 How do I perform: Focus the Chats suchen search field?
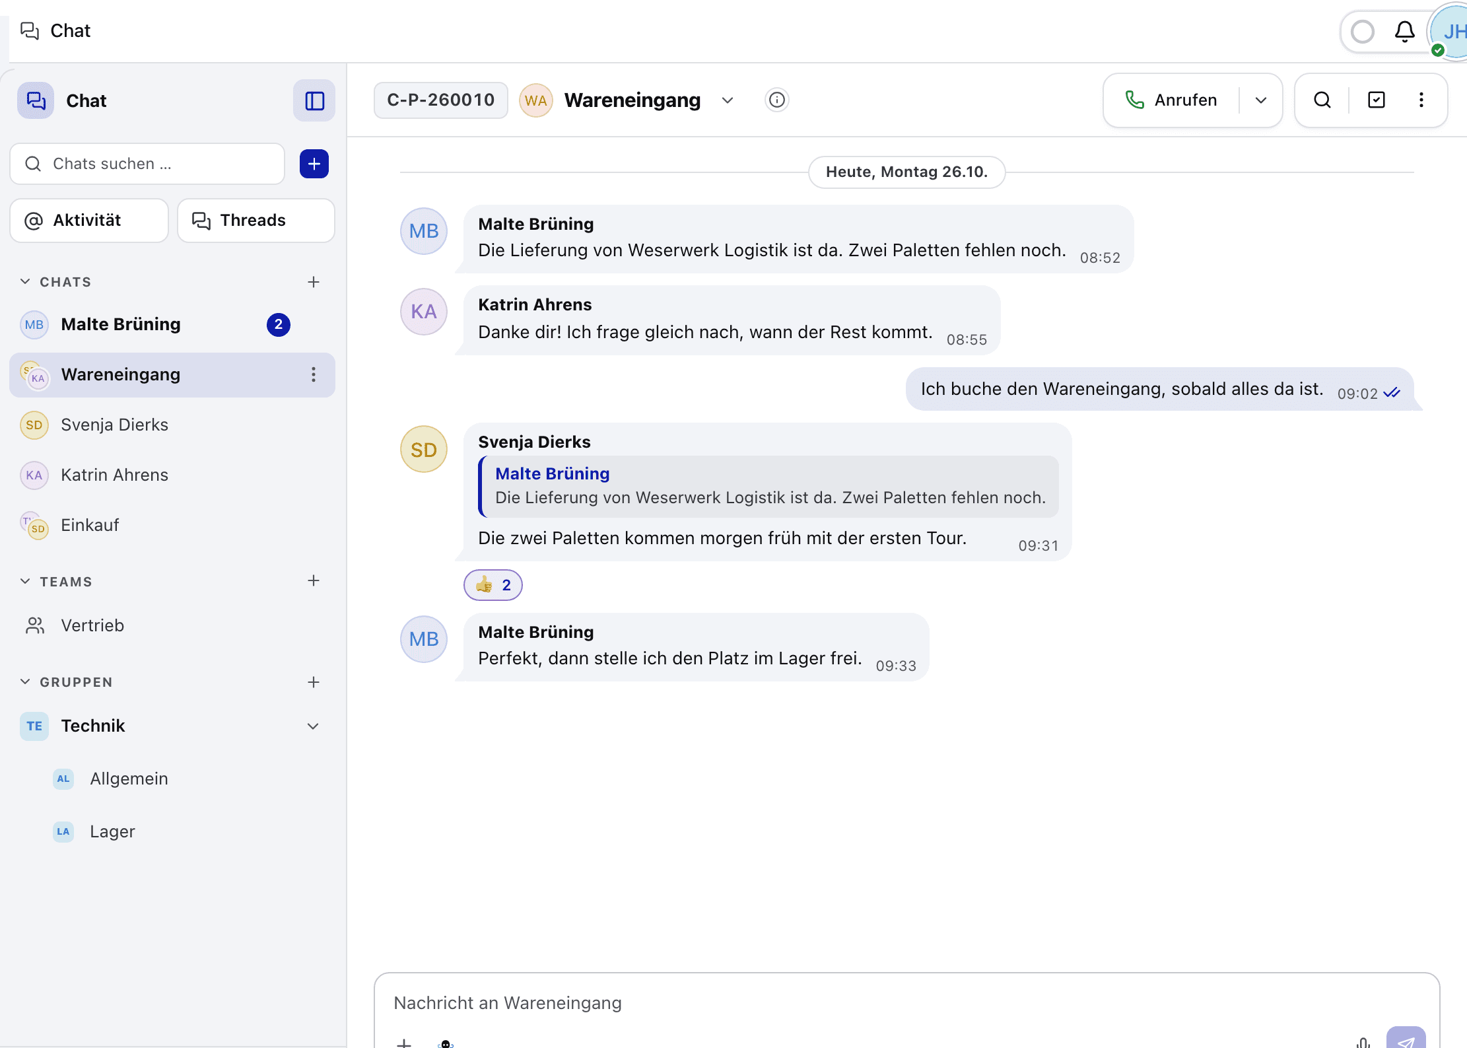tap(147, 164)
